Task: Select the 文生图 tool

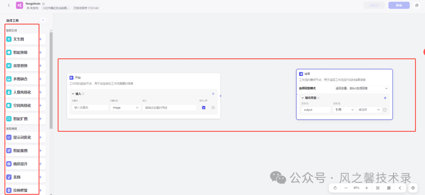Action: click(x=22, y=39)
